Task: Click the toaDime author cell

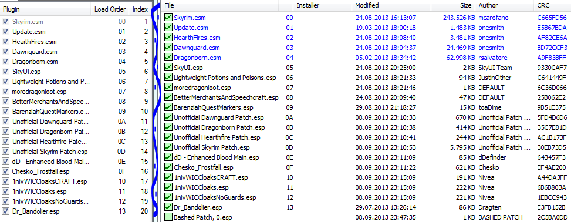Action: pos(490,107)
